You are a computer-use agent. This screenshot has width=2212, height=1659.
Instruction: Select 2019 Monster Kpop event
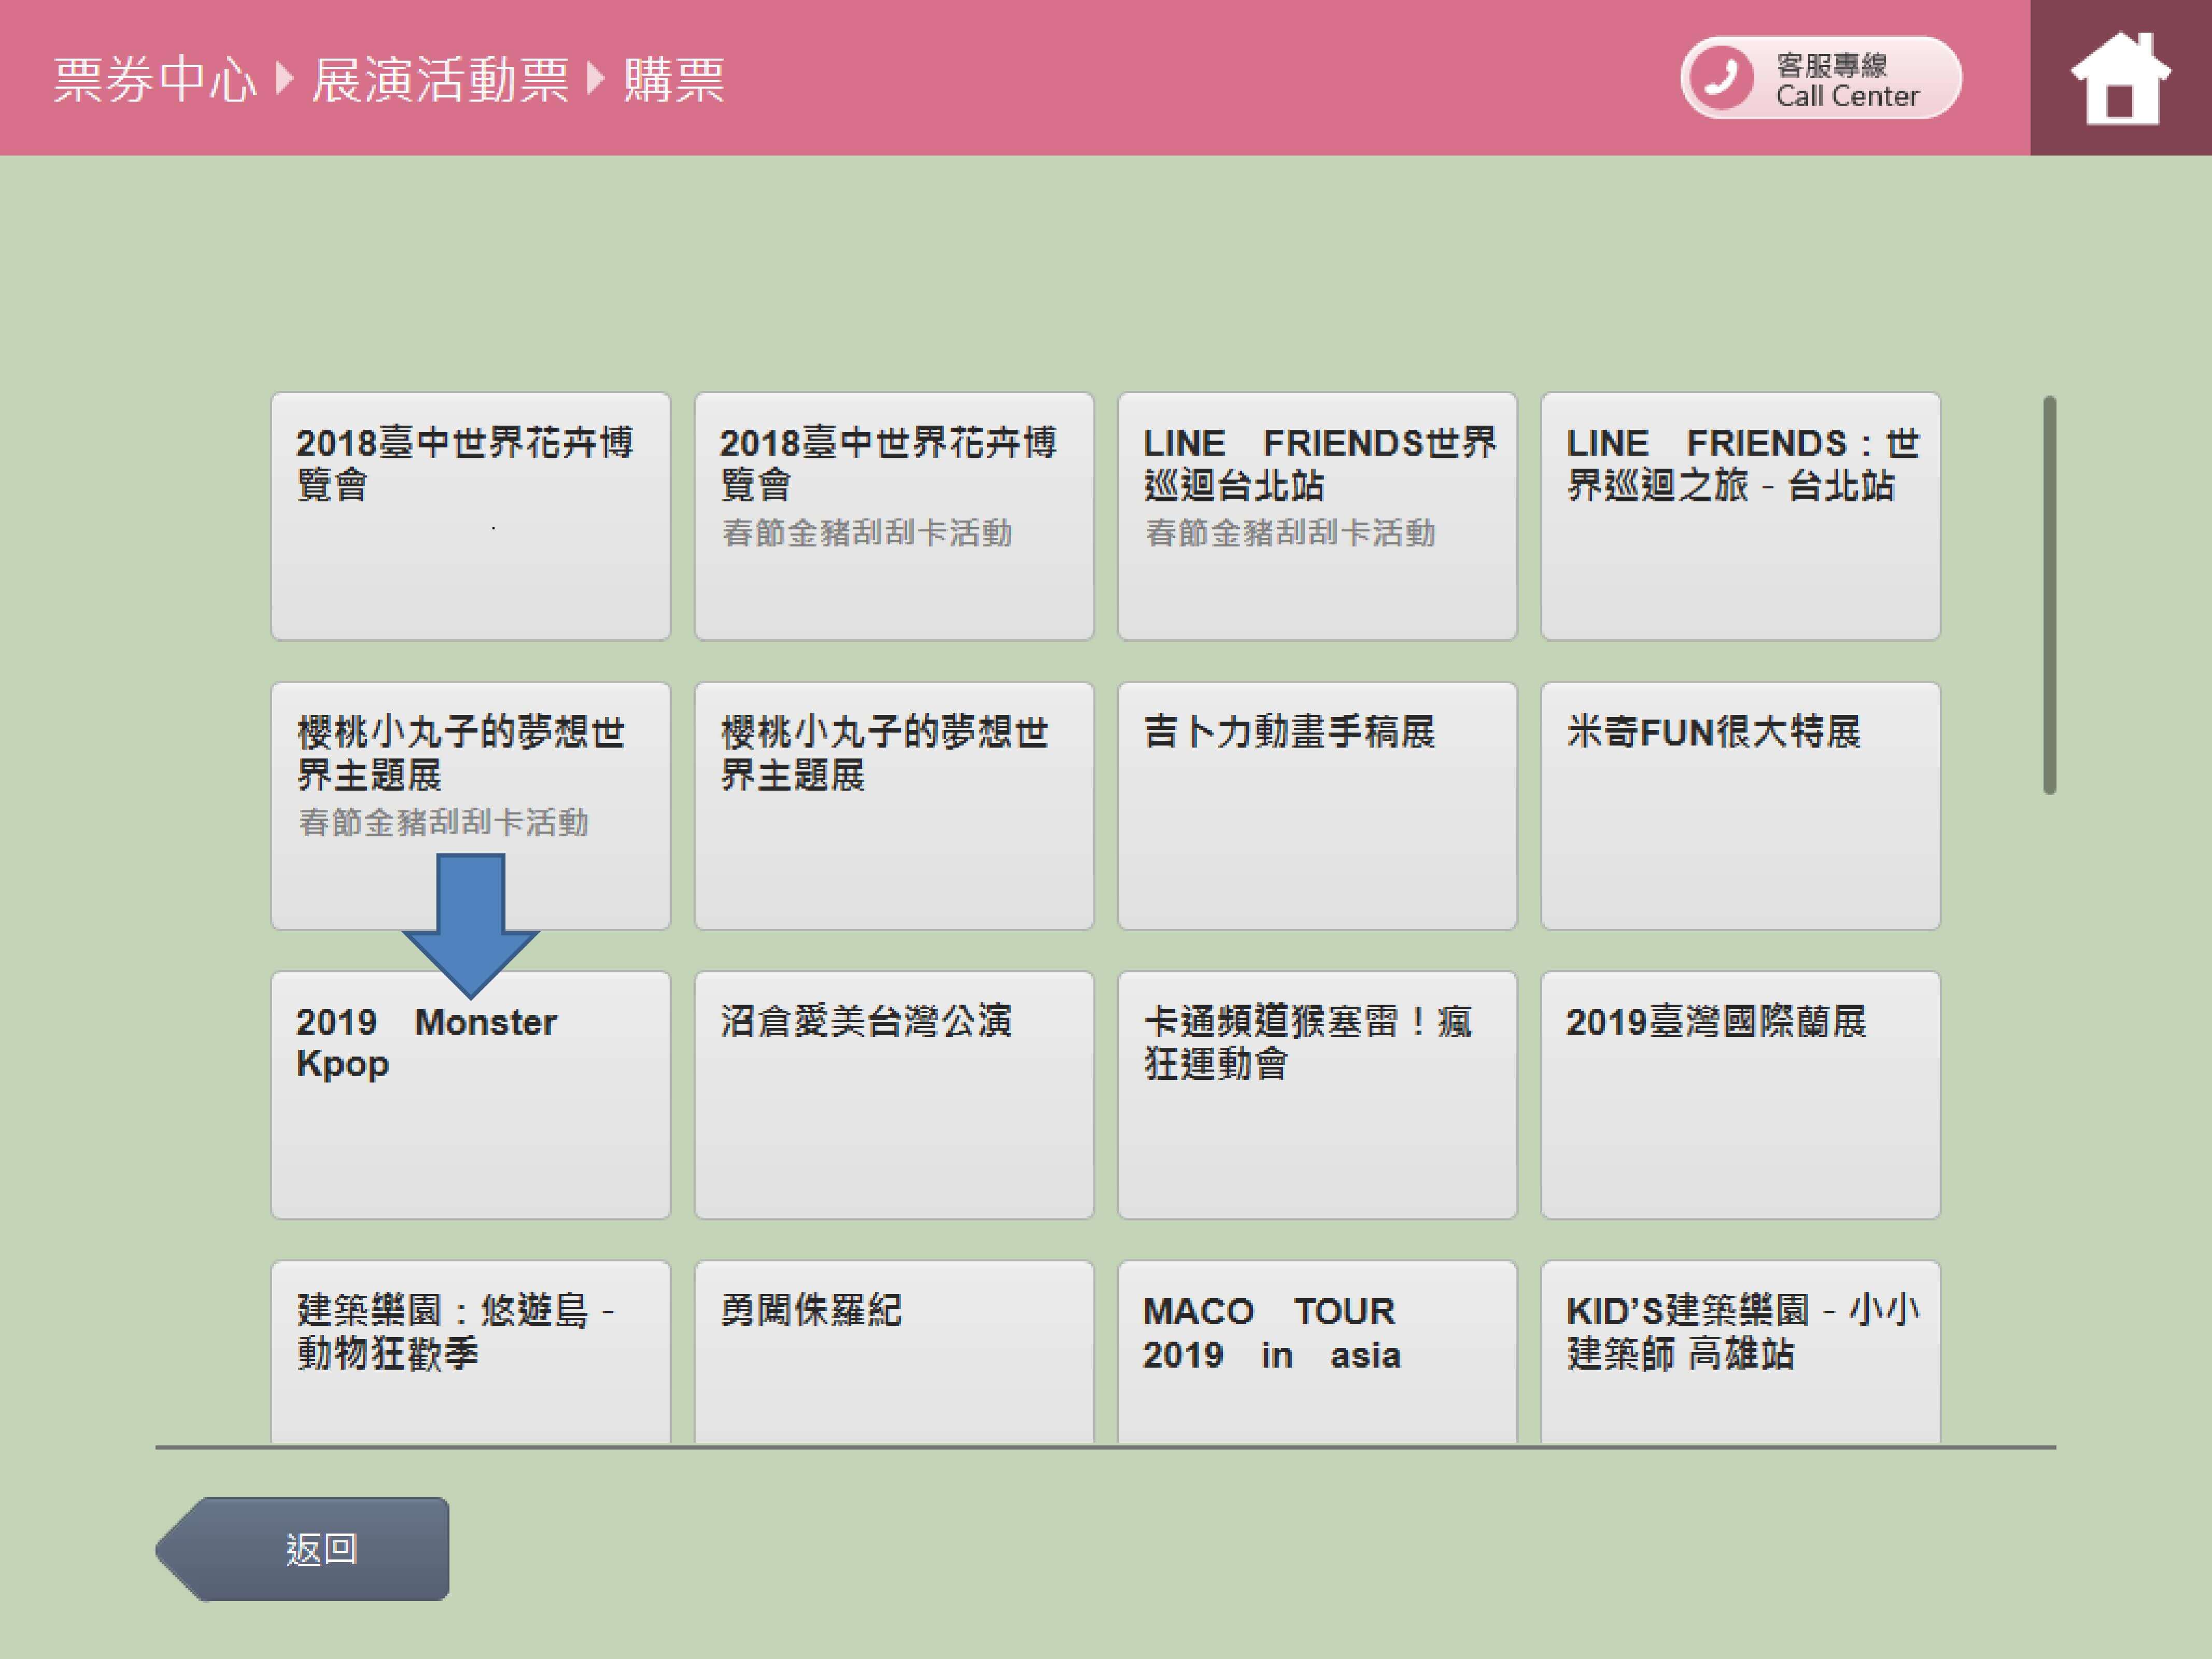[x=471, y=1095]
